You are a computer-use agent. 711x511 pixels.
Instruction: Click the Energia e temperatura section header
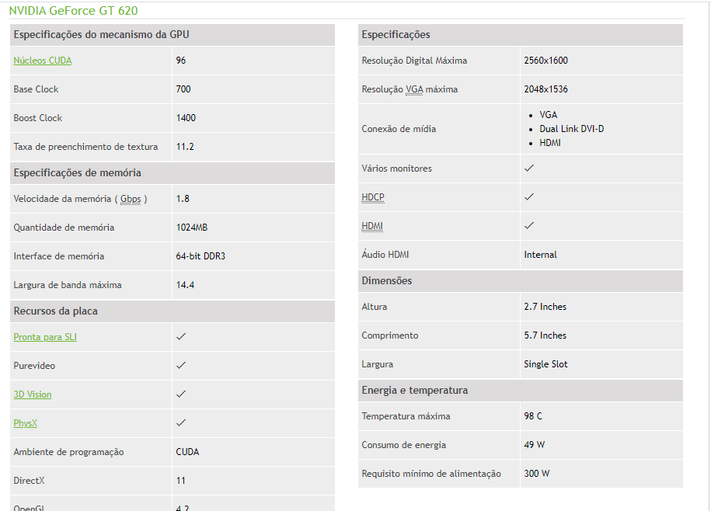[521, 391]
